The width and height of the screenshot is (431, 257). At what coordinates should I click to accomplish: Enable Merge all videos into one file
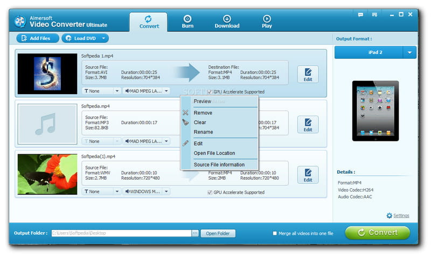pos(275,233)
